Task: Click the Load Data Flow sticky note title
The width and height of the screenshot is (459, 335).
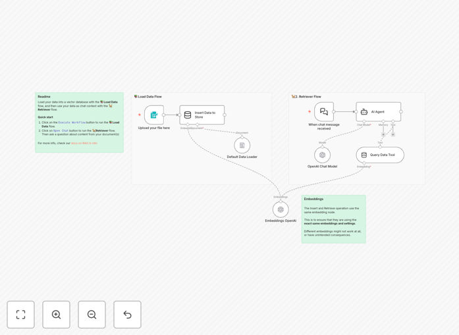Action: tap(148, 97)
